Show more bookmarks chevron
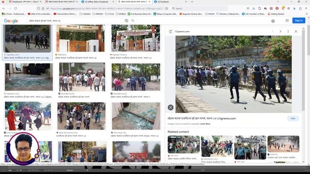The width and height of the screenshot is (310, 174). pyautogui.click(x=307, y=14)
